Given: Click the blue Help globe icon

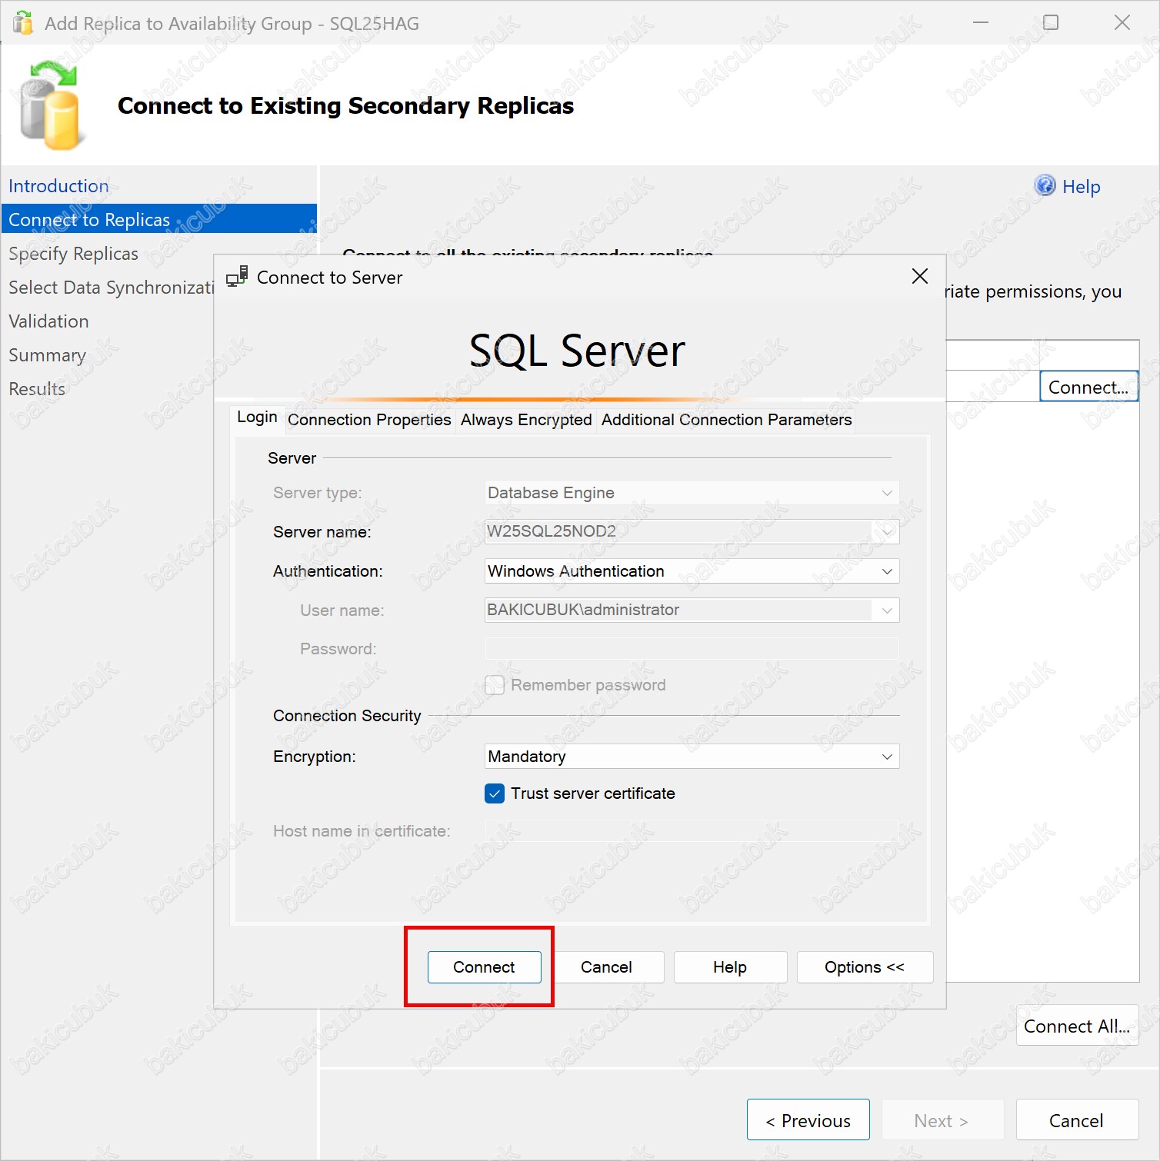Looking at the screenshot, I should coord(1045,186).
